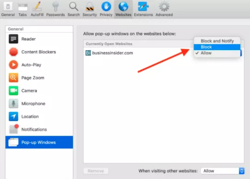Click the dropdown stepper arrows next to Allow

pos(242,171)
